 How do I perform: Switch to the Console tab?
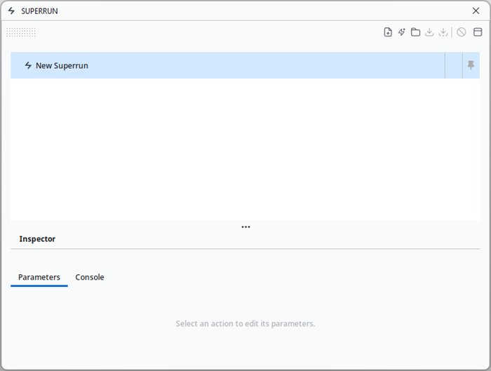click(90, 277)
